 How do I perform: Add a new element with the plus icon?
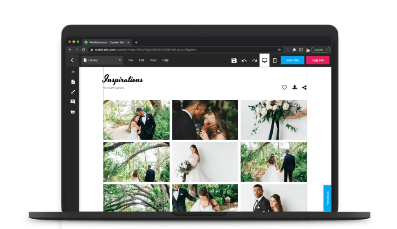(x=73, y=72)
